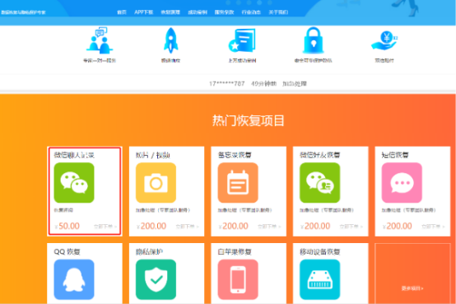Click the 隐私保护 card title
Viewport: 456px width, 304px height.
pos(149,252)
